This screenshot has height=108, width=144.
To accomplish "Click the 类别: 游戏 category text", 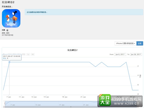I will tap(5, 33).
